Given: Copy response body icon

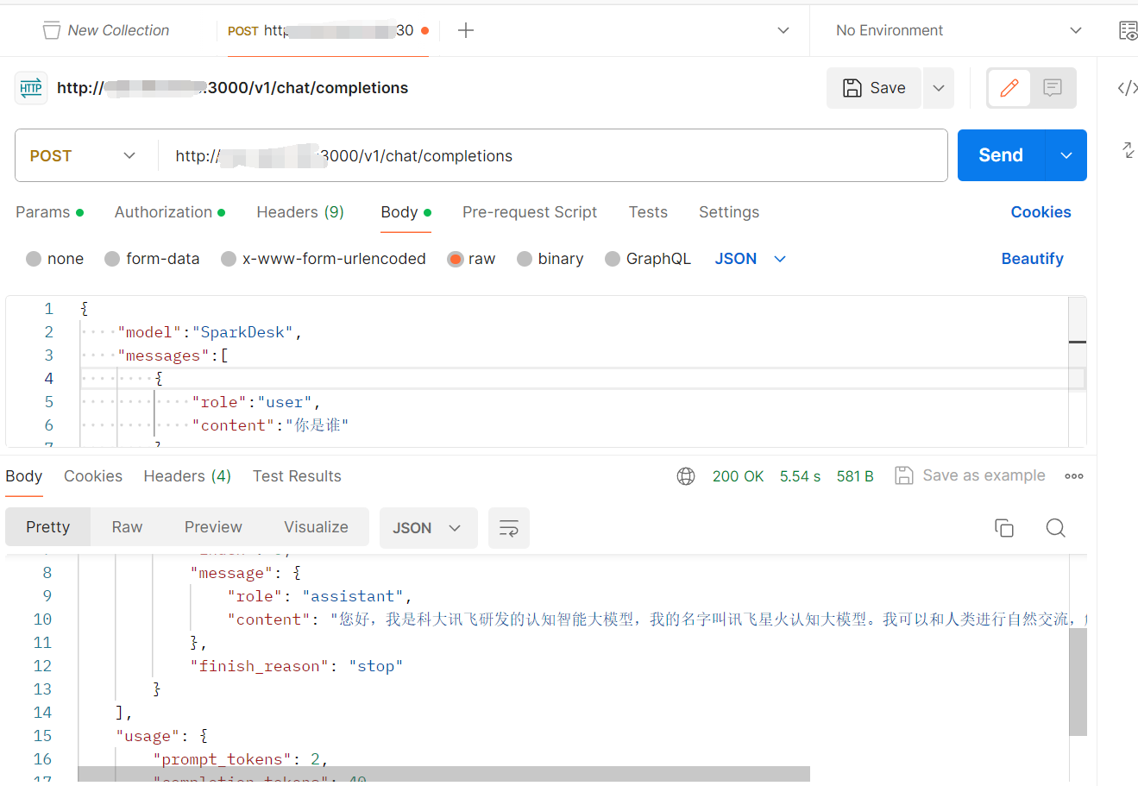Looking at the screenshot, I should click(x=1004, y=528).
